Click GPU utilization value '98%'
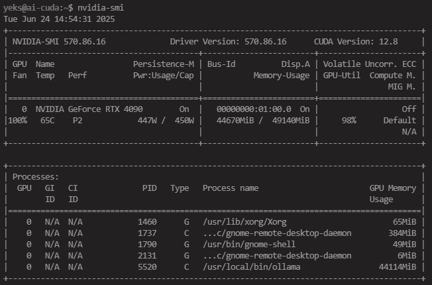 click(x=349, y=121)
